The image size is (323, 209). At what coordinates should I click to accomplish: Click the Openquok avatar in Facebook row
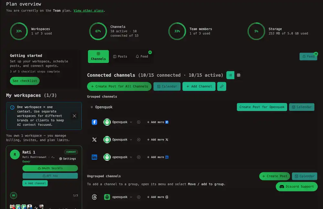point(107,122)
